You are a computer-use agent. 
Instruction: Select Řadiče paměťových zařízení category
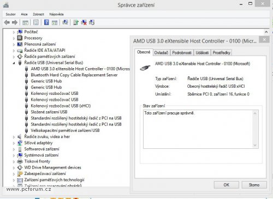[x=50, y=57]
